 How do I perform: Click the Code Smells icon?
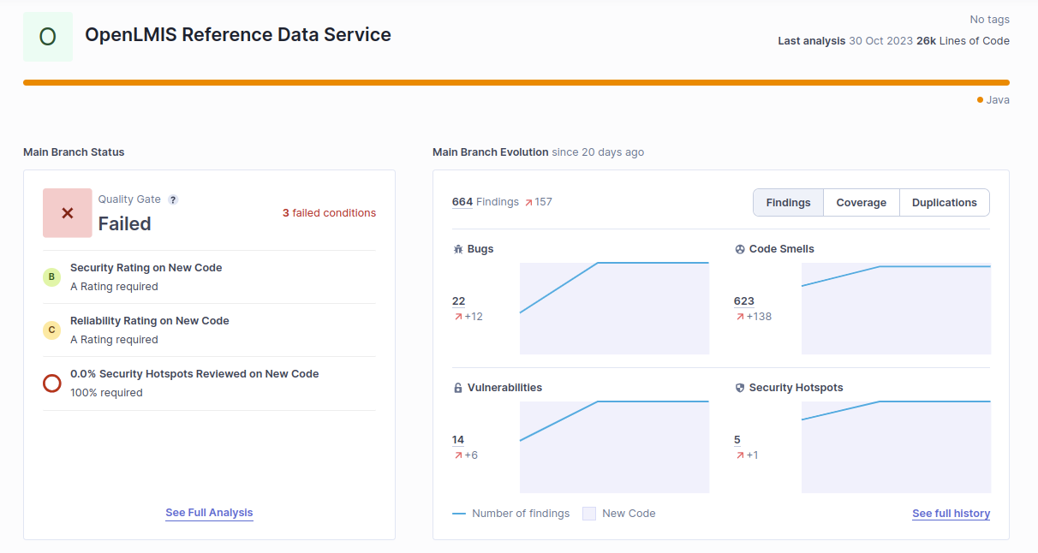(740, 249)
